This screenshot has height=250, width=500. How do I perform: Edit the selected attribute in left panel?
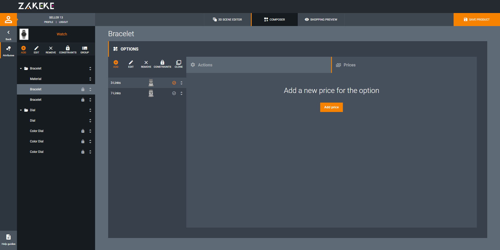[x=36, y=49]
